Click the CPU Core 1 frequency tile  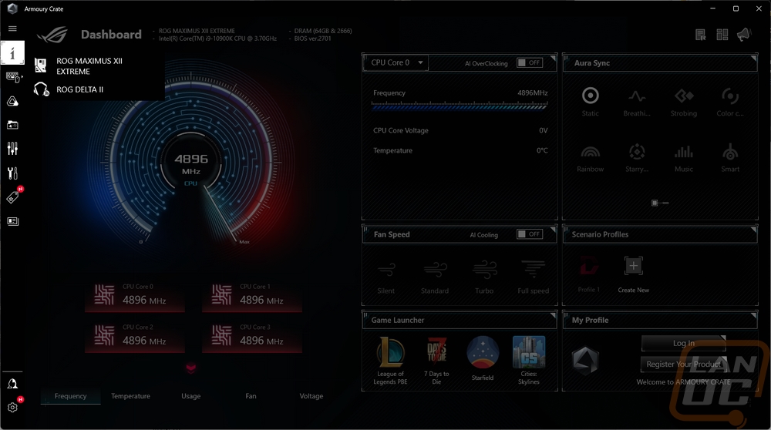click(x=252, y=297)
